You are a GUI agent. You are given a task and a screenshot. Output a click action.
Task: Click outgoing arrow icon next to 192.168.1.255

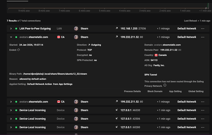(117, 29)
